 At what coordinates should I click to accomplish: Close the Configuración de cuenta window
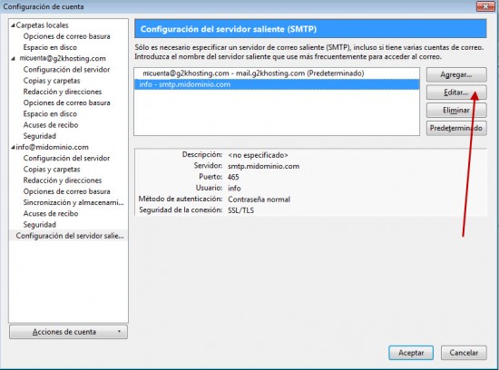coord(485,6)
